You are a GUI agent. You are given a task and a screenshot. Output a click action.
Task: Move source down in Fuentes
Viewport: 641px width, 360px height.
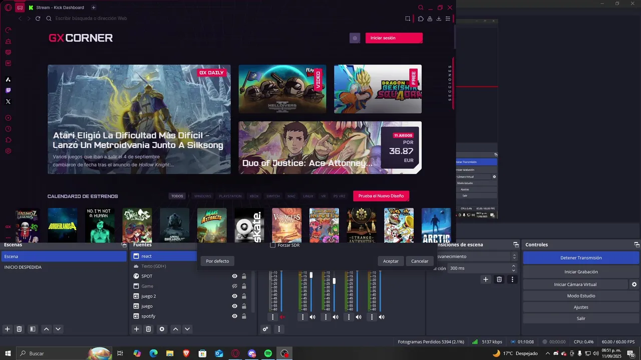coord(187,329)
